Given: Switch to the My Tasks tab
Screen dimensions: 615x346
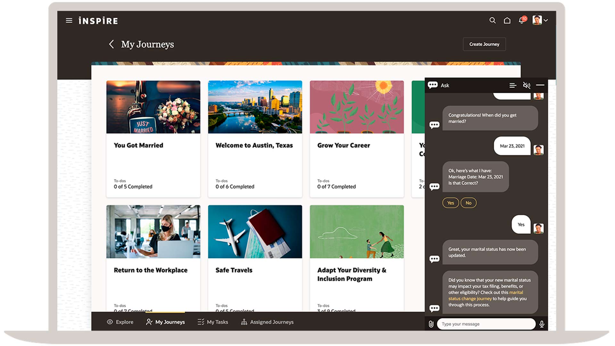Looking at the screenshot, I should pyautogui.click(x=213, y=322).
